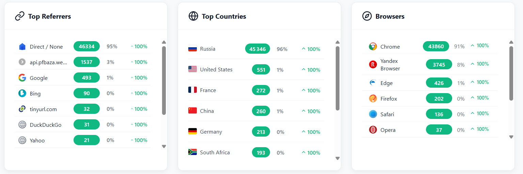The image size is (523, 174).
Task: Click the 46334 Direct / None count badge
Action: [86, 47]
